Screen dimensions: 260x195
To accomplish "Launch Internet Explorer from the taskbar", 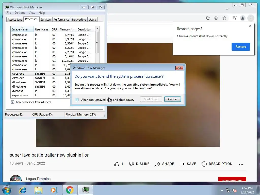I will pyautogui.click(x=23, y=190).
